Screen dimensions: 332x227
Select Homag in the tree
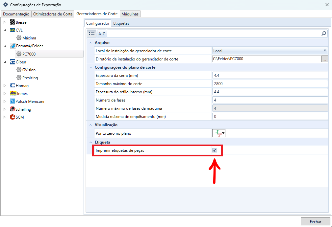[x=22, y=86]
